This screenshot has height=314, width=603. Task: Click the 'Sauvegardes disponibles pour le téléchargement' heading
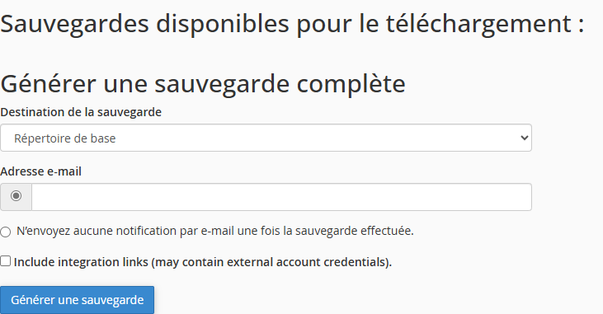pyautogui.click(x=292, y=24)
